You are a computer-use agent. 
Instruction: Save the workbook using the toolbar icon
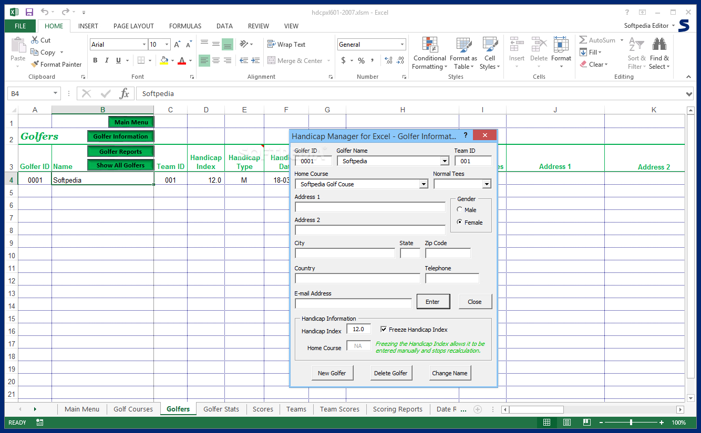tap(29, 12)
